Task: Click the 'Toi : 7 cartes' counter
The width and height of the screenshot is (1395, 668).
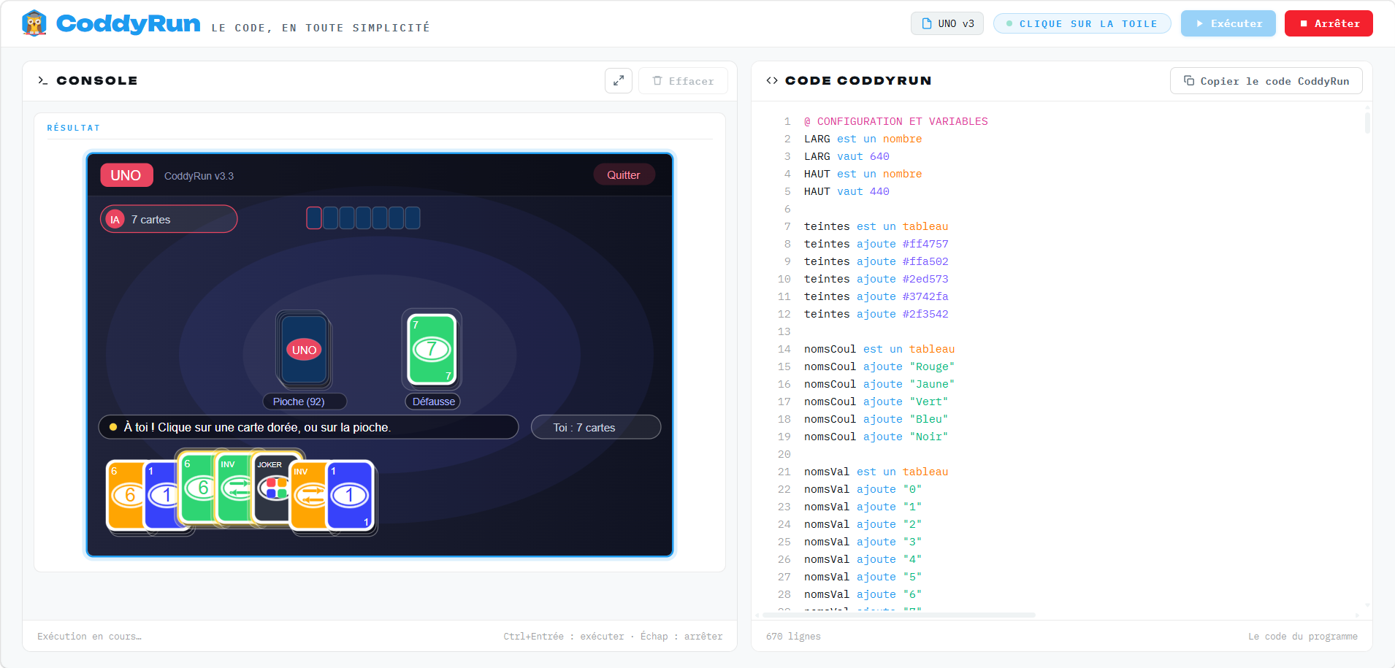Action: (595, 427)
